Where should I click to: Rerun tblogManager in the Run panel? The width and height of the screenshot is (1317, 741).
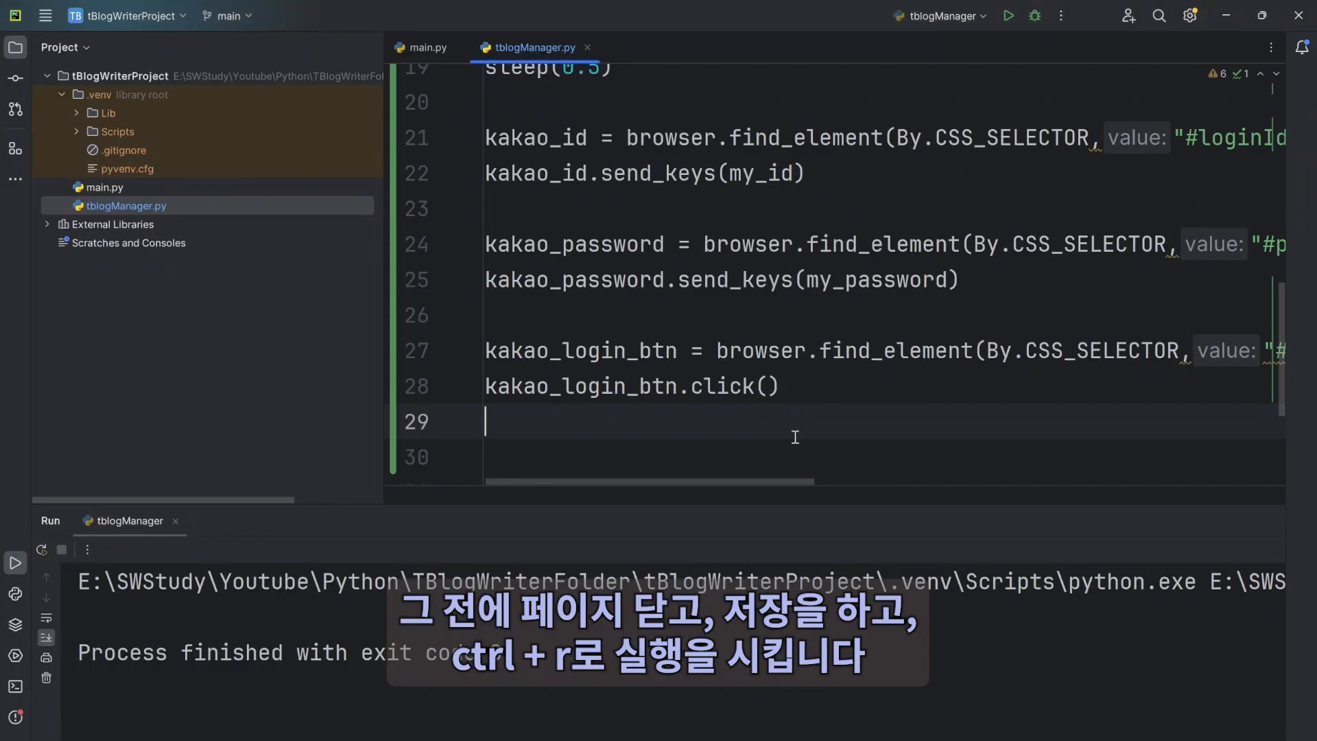(42, 550)
